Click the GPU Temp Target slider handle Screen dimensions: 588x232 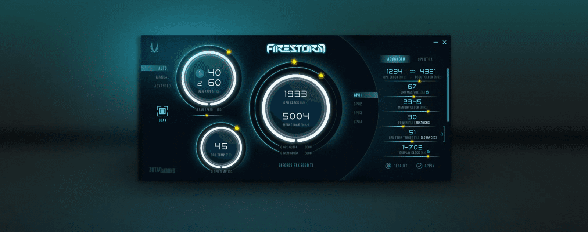(412, 142)
